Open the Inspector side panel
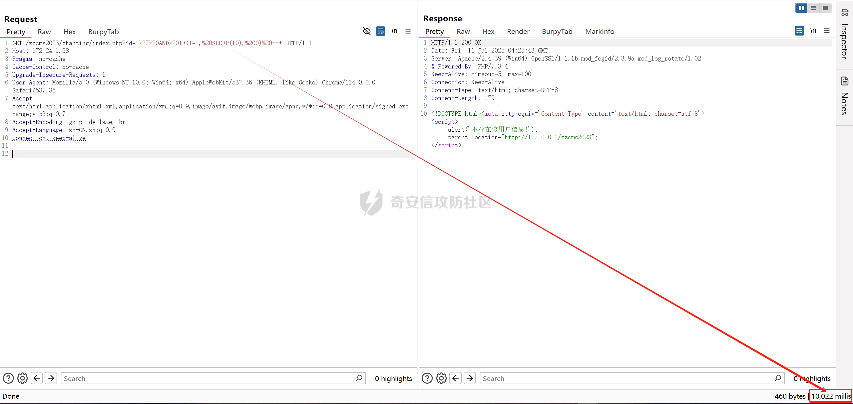The width and height of the screenshot is (853, 404). (844, 34)
